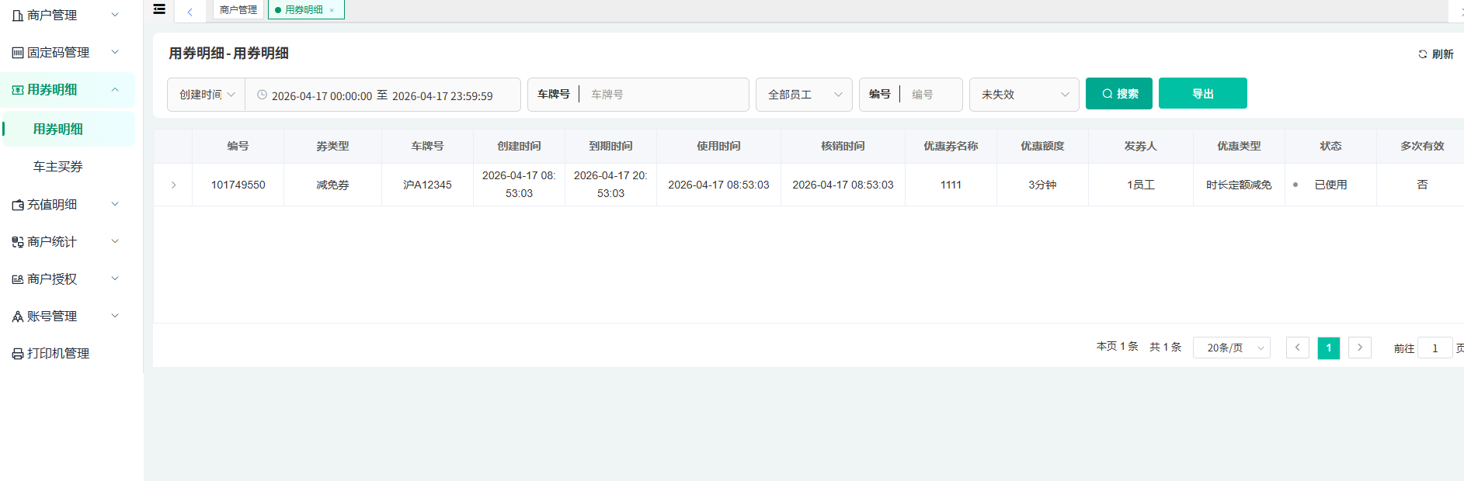
Task: Click the 商户统计 statistics icon
Action: click(18, 242)
